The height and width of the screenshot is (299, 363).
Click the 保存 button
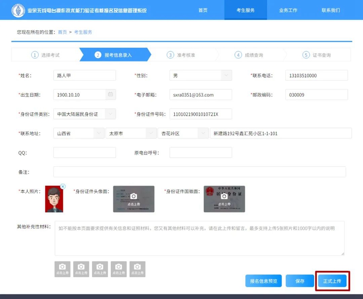[300, 281]
